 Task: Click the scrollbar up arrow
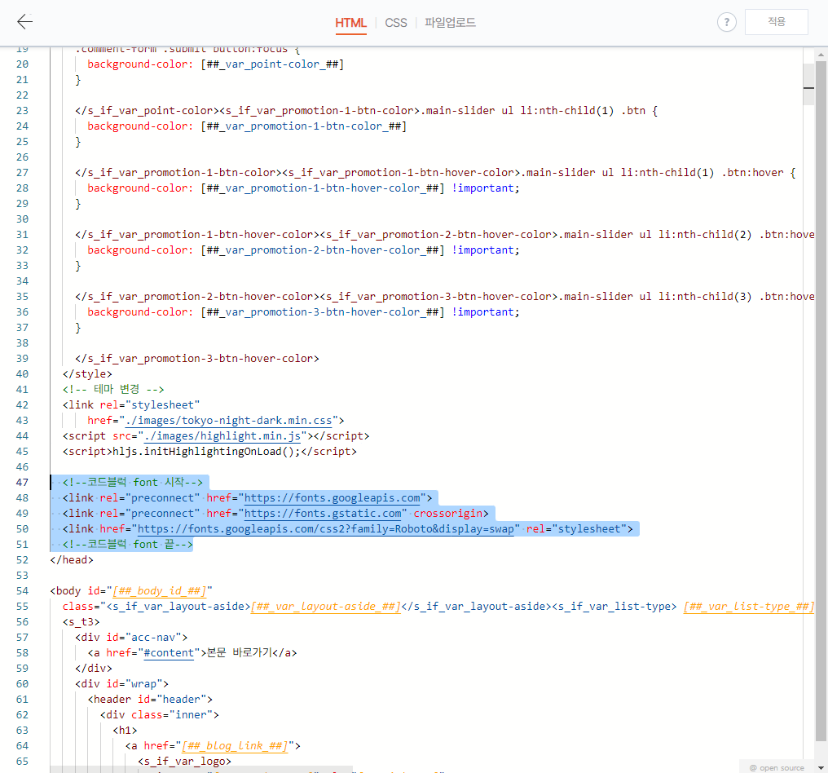tap(821, 55)
